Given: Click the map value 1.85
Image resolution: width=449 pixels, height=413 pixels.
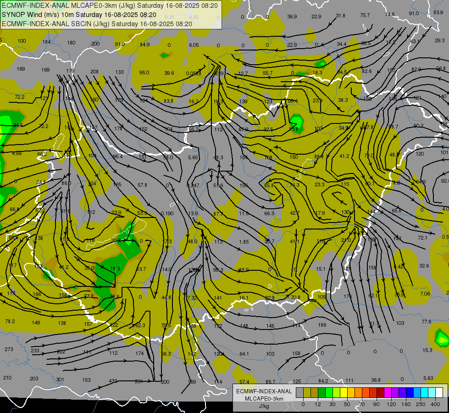Looking at the screenshot, I should [244, 242].
